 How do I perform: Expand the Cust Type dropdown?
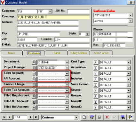pyautogui.click(x=129, y=62)
